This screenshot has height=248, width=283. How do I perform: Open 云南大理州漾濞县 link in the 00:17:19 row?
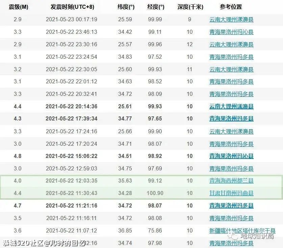pyautogui.click(x=231, y=20)
